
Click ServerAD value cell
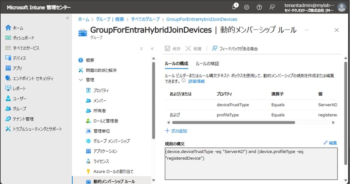[x=327, y=104]
